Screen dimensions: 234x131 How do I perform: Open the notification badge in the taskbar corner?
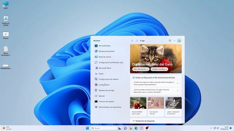(231, 128)
